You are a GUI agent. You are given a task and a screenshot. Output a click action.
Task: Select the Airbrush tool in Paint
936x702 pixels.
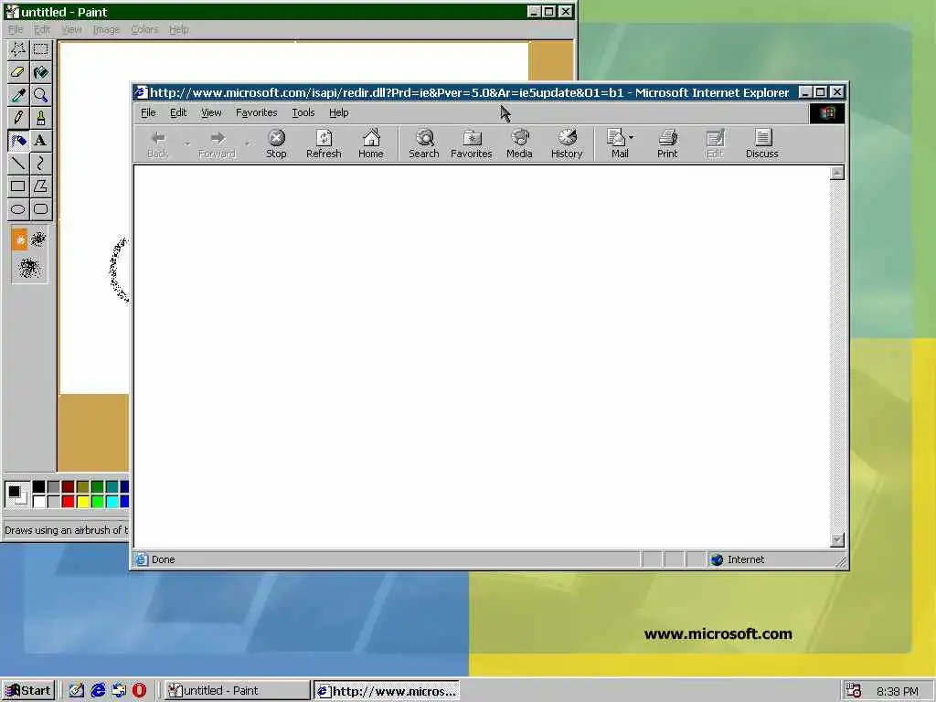pyautogui.click(x=18, y=141)
